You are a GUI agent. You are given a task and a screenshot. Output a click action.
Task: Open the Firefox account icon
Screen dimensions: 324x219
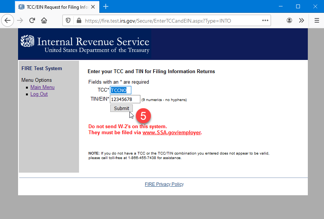pyautogui.click(x=289, y=21)
